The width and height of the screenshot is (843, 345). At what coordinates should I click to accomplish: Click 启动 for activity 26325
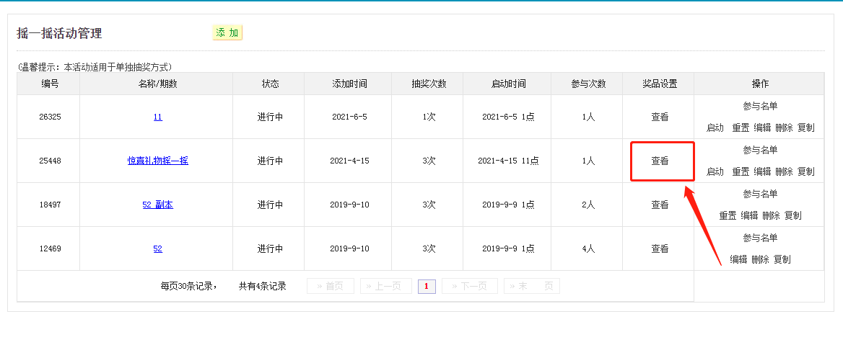[x=715, y=128]
